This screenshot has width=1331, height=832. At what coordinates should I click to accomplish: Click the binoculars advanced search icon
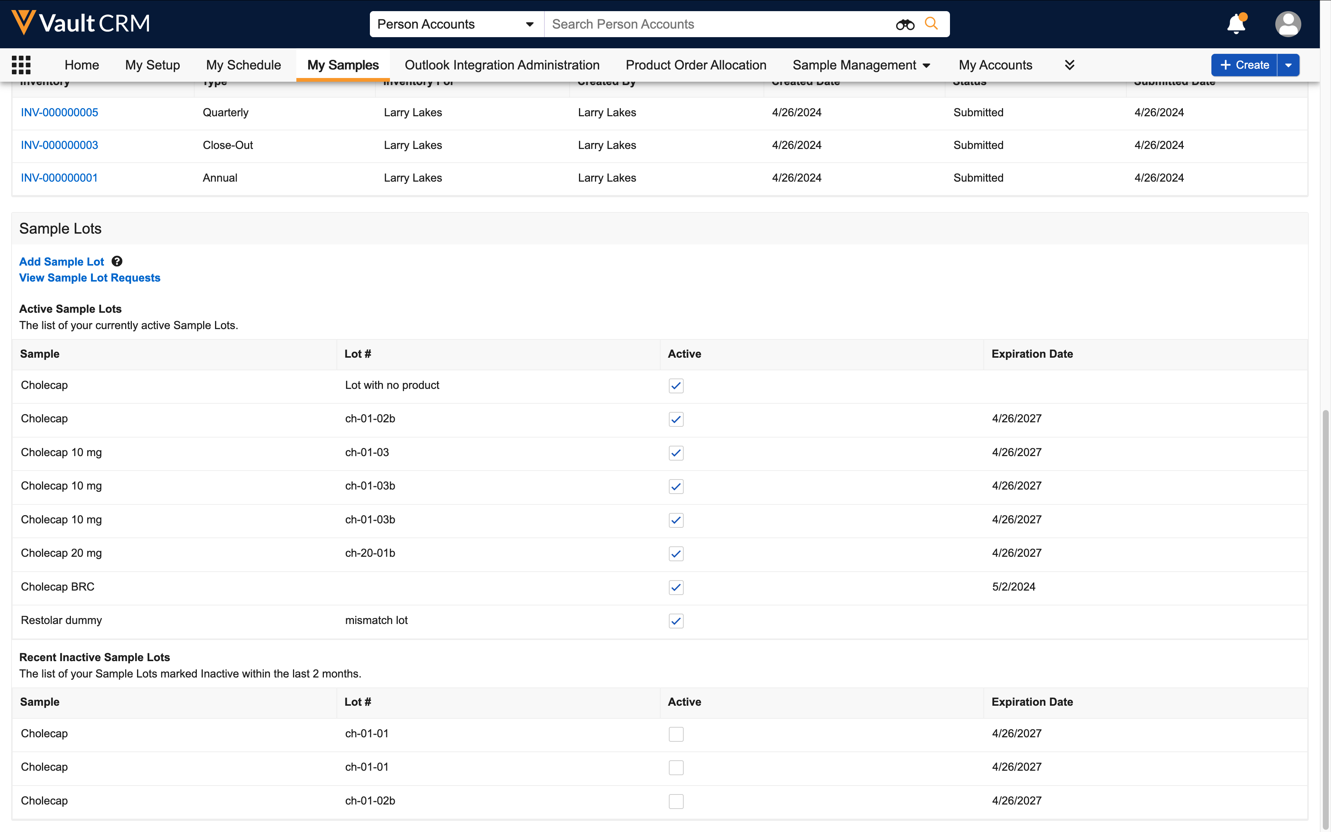(905, 24)
